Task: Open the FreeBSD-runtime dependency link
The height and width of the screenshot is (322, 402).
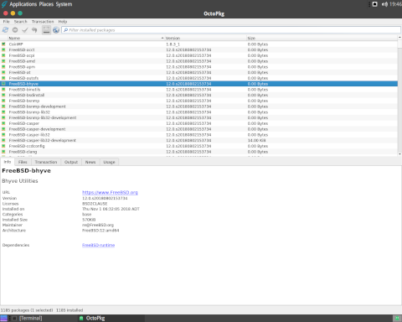Action: coord(99,245)
